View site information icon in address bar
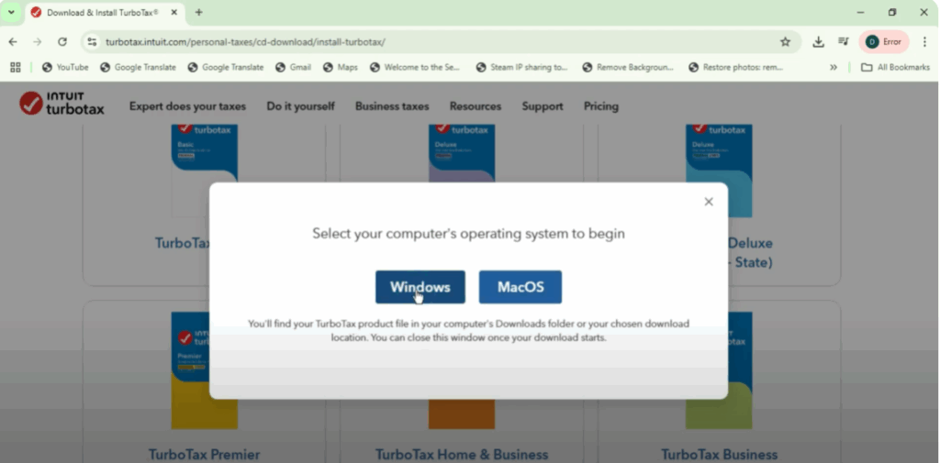The image size is (940, 463). tap(92, 42)
